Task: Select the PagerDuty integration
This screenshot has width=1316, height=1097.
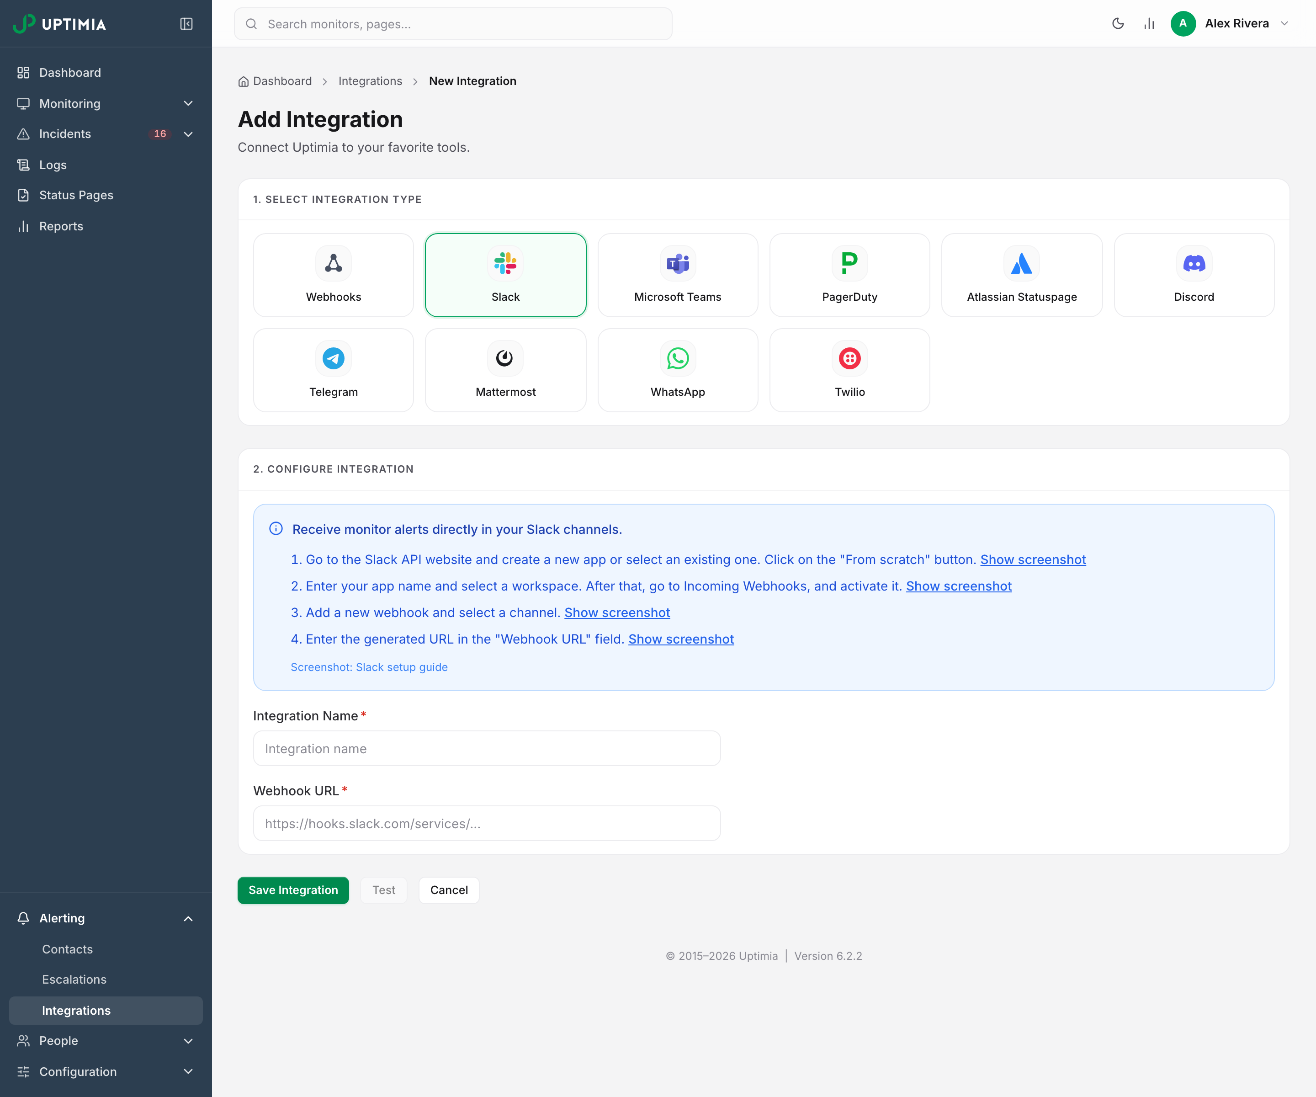Action: (x=850, y=275)
